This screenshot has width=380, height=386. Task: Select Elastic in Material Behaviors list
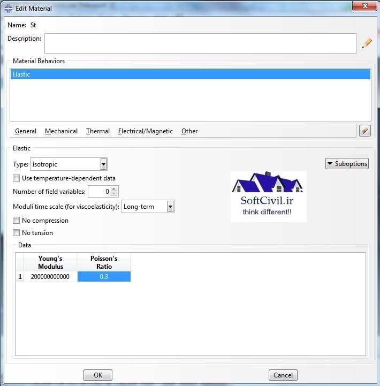190,74
